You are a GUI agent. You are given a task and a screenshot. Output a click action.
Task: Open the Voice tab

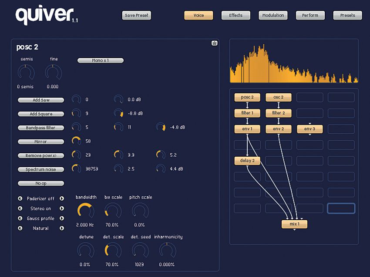(x=198, y=16)
